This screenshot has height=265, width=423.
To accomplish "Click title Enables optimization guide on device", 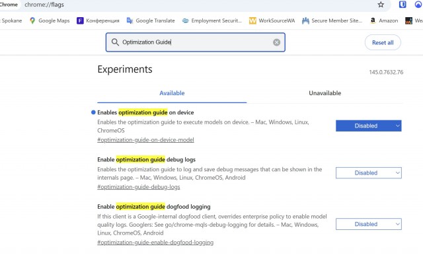I will [x=145, y=112].
